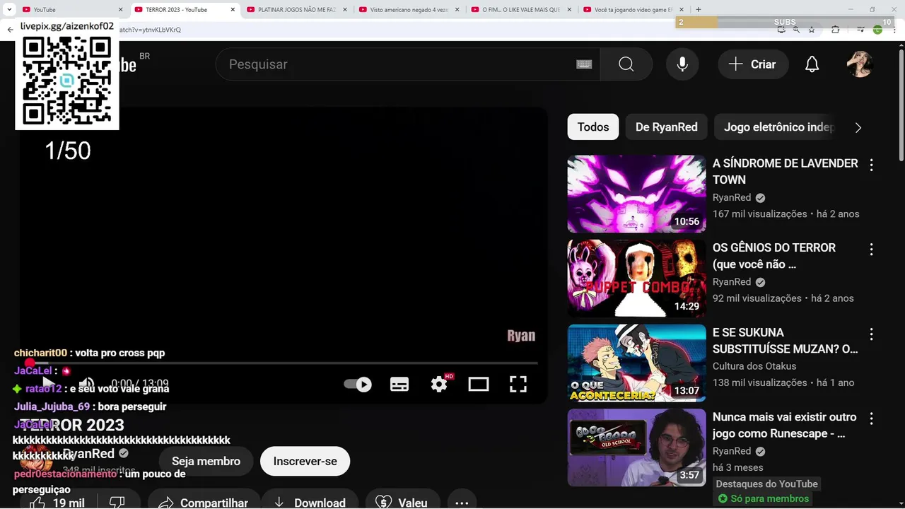Toggle subtitles/closed captions on the player
The image size is (905, 509).
pos(399,384)
